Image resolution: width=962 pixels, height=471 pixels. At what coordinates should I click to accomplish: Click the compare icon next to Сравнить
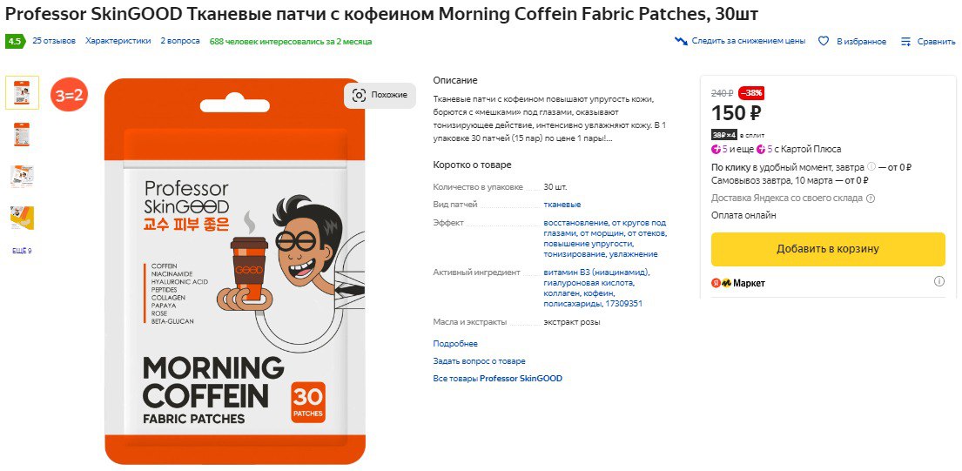pos(905,42)
